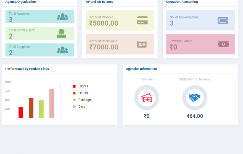Screen dimensions: 243x154
Task: Click the Account Recievable ID card icon
Action: coord(142,44)
